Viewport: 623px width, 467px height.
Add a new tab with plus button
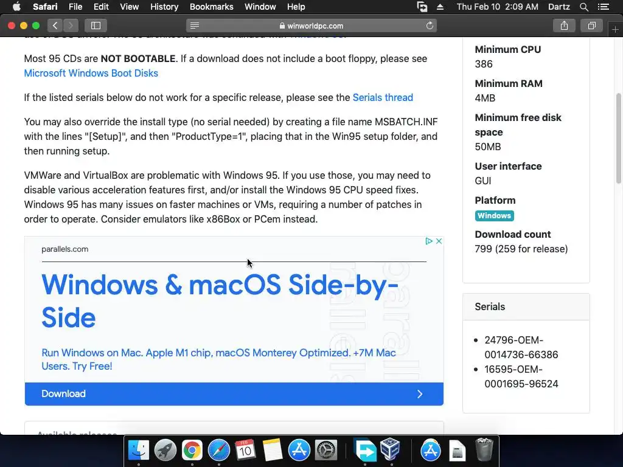click(615, 30)
